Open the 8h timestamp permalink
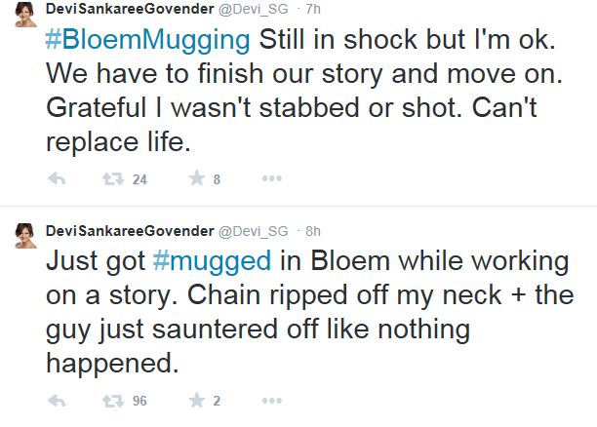This screenshot has width=597, height=427. pyautogui.click(x=313, y=231)
